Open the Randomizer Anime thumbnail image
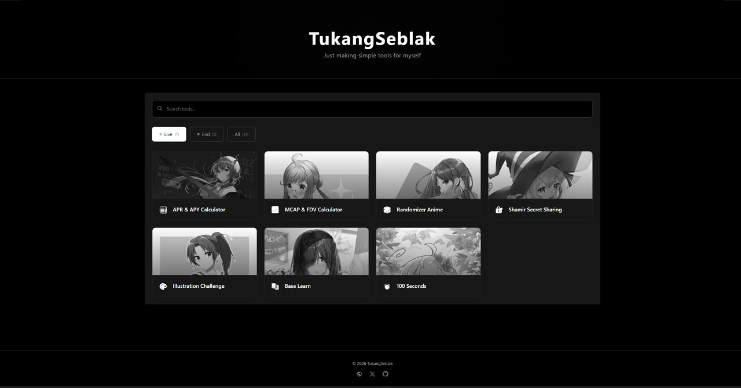The image size is (741, 388). pyautogui.click(x=428, y=175)
